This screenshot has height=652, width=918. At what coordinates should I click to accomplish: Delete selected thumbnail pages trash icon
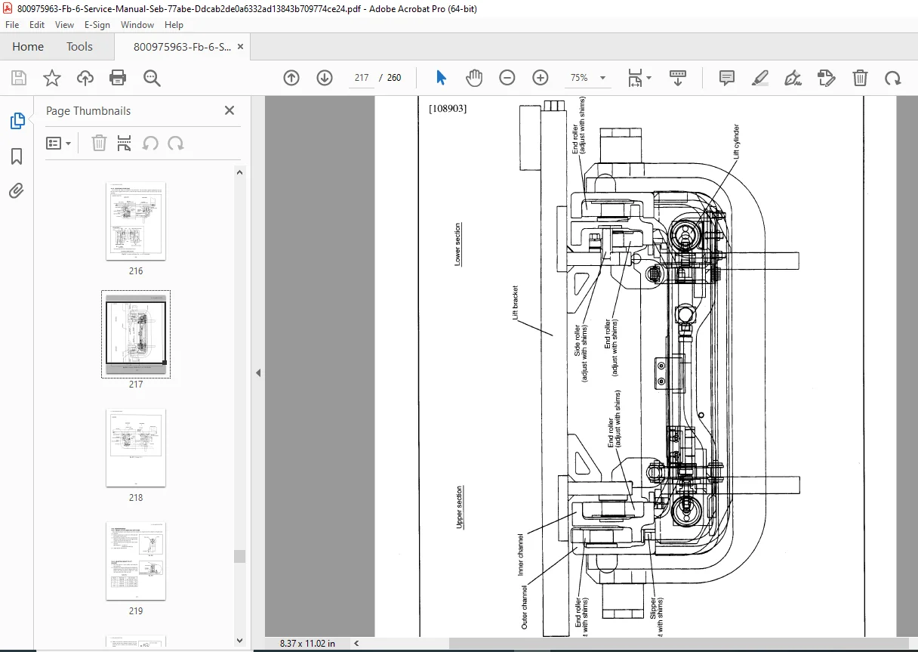coord(99,143)
